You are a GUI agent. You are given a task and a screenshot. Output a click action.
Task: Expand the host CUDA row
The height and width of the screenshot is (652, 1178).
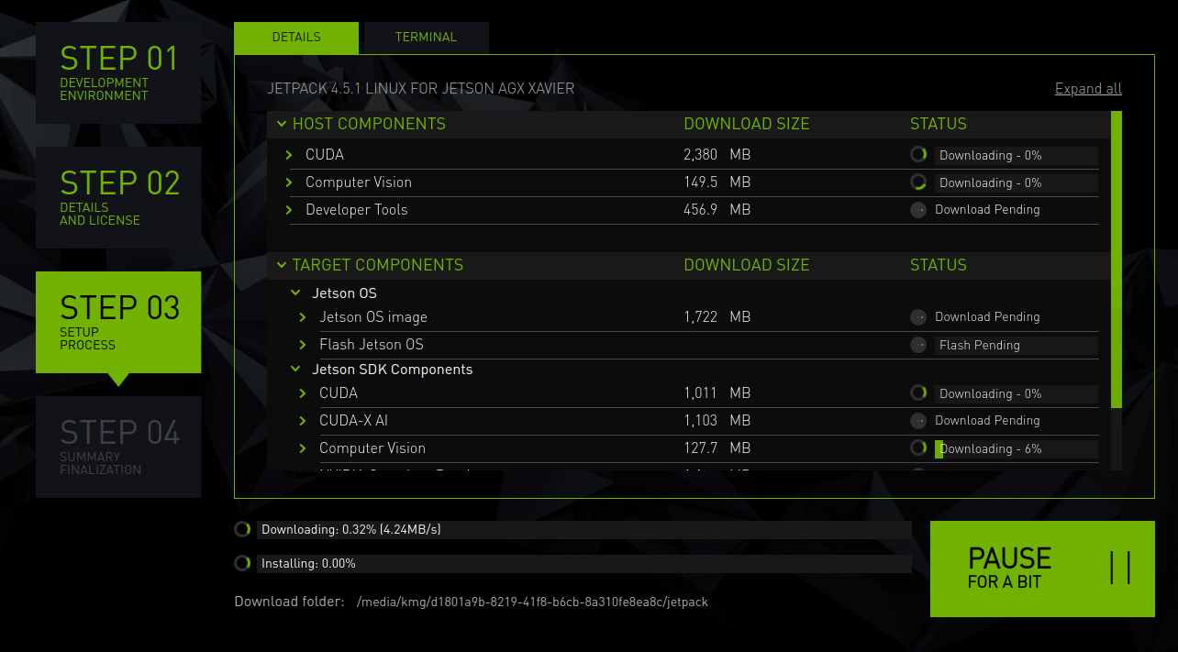pyautogui.click(x=289, y=155)
